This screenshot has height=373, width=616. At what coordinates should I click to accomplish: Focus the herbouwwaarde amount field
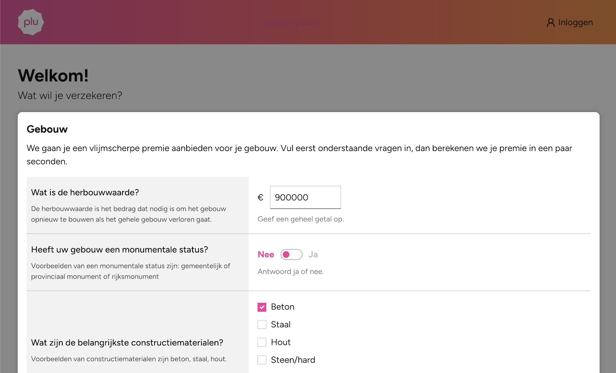(305, 197)
